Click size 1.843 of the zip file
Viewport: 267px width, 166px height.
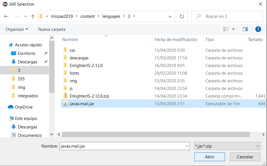pos(260,96)
